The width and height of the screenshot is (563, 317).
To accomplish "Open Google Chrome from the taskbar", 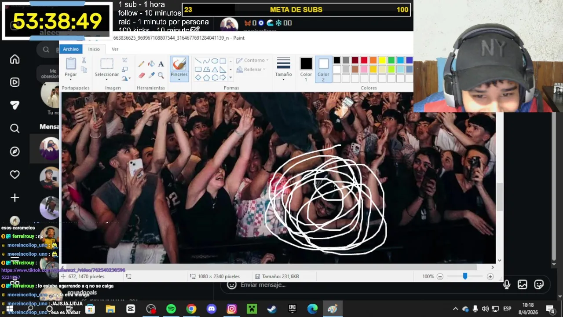I will pyautogui.click(x=191, y=309).
